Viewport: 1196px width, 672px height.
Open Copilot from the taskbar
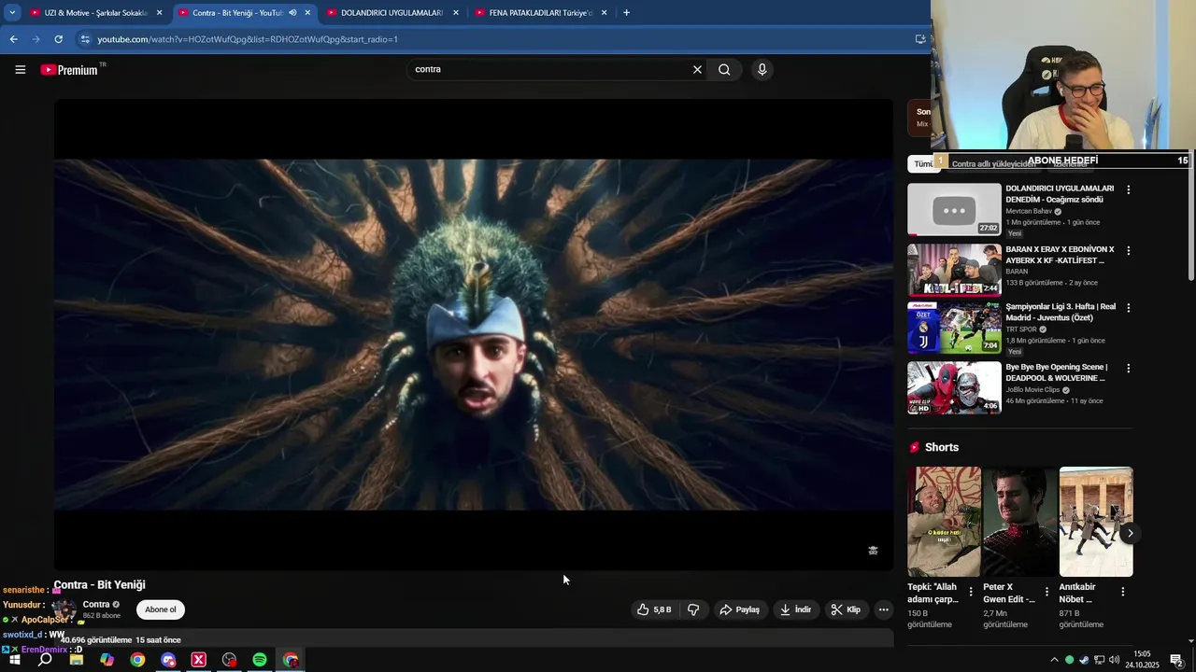pyautogui.click(x=107, y=660)
